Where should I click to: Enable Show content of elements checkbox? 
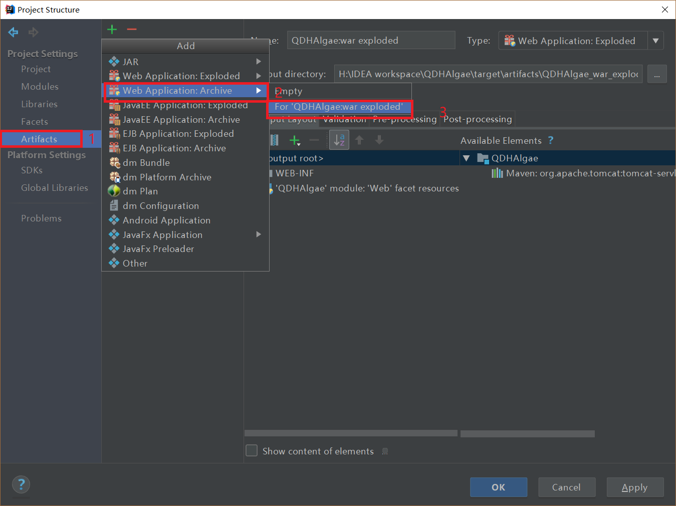252,450
